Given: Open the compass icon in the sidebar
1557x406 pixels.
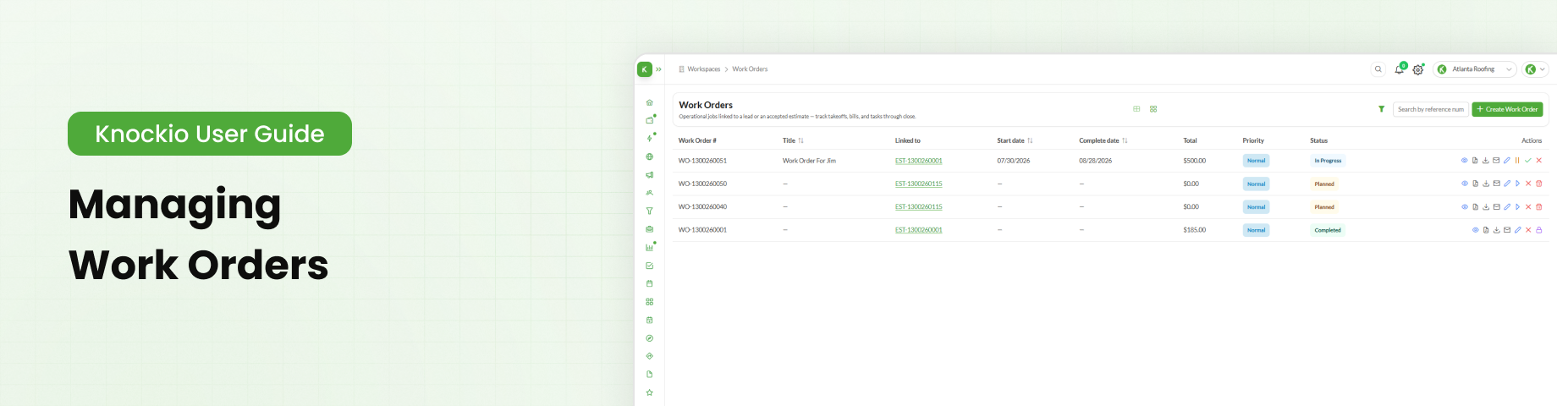Looking at the screenshot, I should click(649, 338).
